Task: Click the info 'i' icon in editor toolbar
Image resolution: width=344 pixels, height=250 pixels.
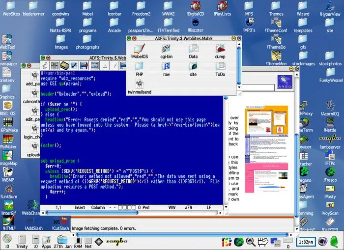Action: click(x=45, y=66)
